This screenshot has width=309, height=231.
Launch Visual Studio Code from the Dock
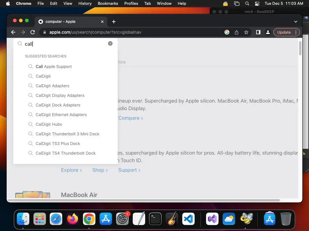[188, 219]
